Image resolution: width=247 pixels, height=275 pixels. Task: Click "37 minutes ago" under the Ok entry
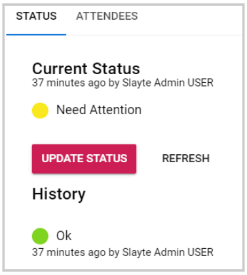69,252
